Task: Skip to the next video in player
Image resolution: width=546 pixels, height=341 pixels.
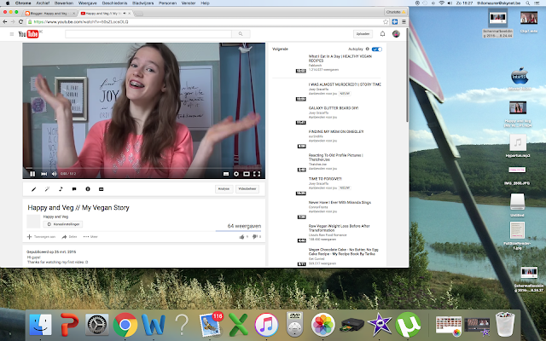Action: click(x=44, y=174)
